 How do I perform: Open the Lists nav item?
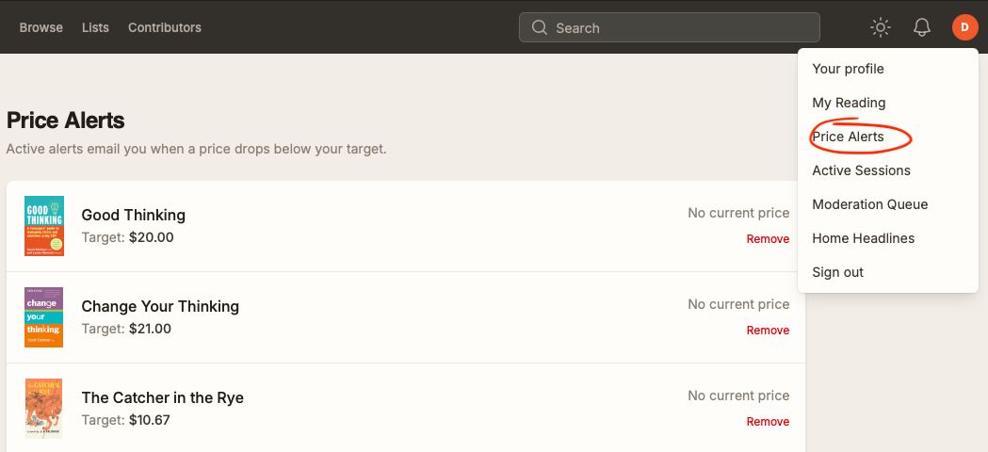pyautogui.click(x=95, y=27)
